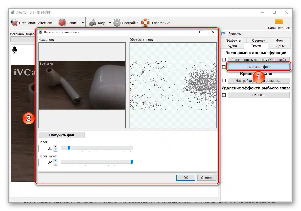The width and height of the screenshot is (301, 211).
Task: Click the Отмена button
Action: point(207,178)
